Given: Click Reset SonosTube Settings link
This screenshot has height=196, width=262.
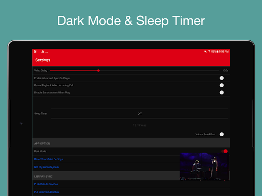Looking at the screenshot, I should pyautogui.click(x=49, y=159).
